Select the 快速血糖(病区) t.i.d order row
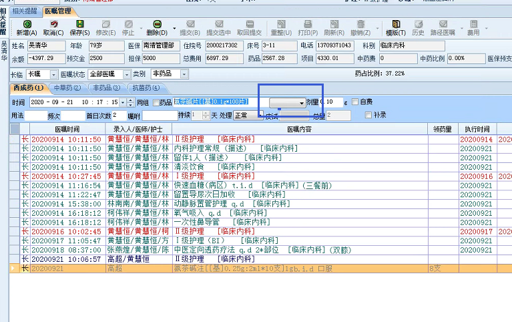 pyautogui.click(x=261, y=185)
